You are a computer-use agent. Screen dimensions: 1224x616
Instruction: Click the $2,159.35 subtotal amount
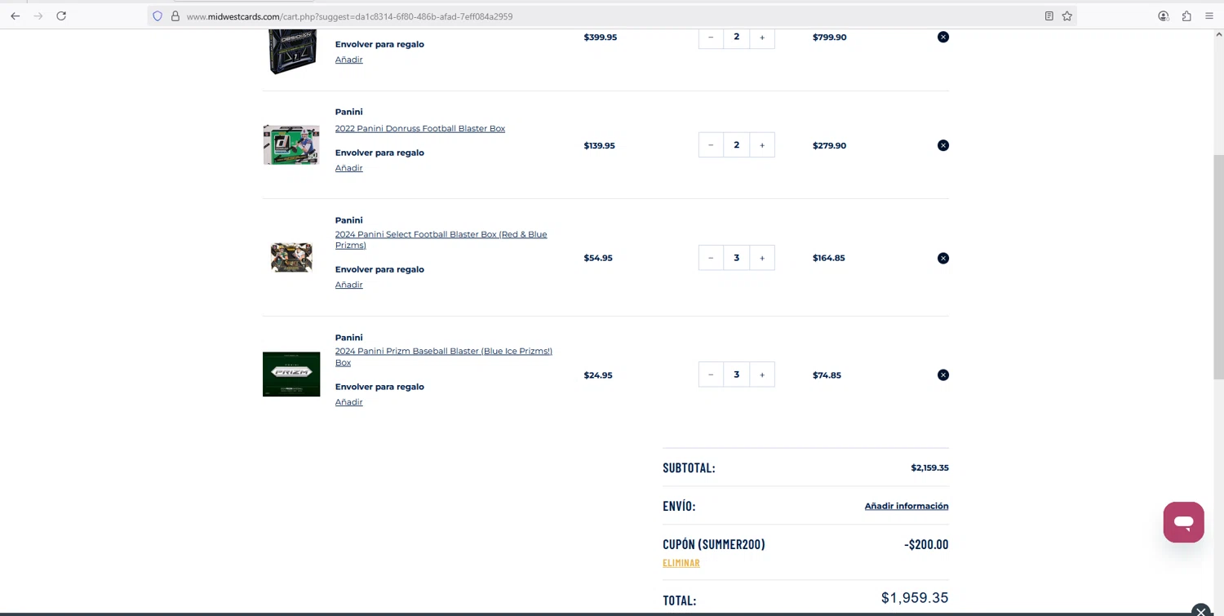[x=929, y=468]
